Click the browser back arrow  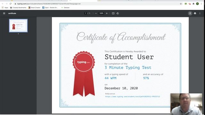[3, 4]
